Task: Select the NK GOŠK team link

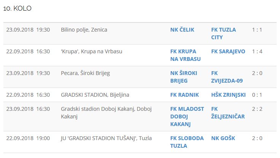Action: (223, 138)
